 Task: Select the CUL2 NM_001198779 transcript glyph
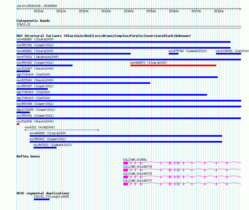182,177
